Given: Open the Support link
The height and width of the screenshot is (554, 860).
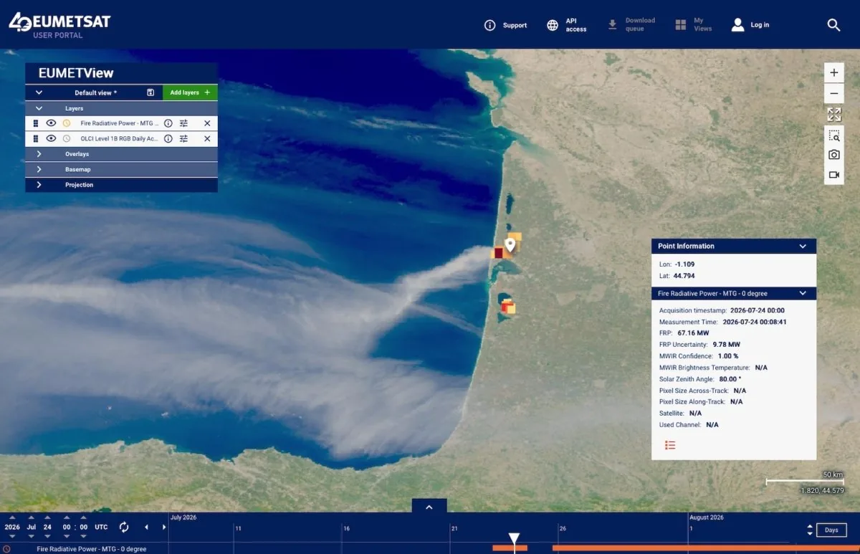Looking at the screenshot, I should [x=515, y=25].
